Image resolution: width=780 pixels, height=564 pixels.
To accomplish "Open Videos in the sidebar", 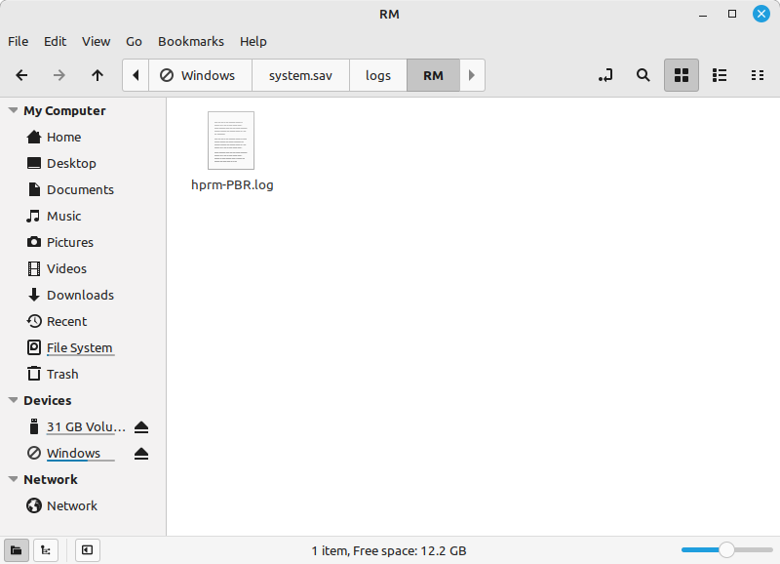I will pyautogui.click(x=66, y=268).
